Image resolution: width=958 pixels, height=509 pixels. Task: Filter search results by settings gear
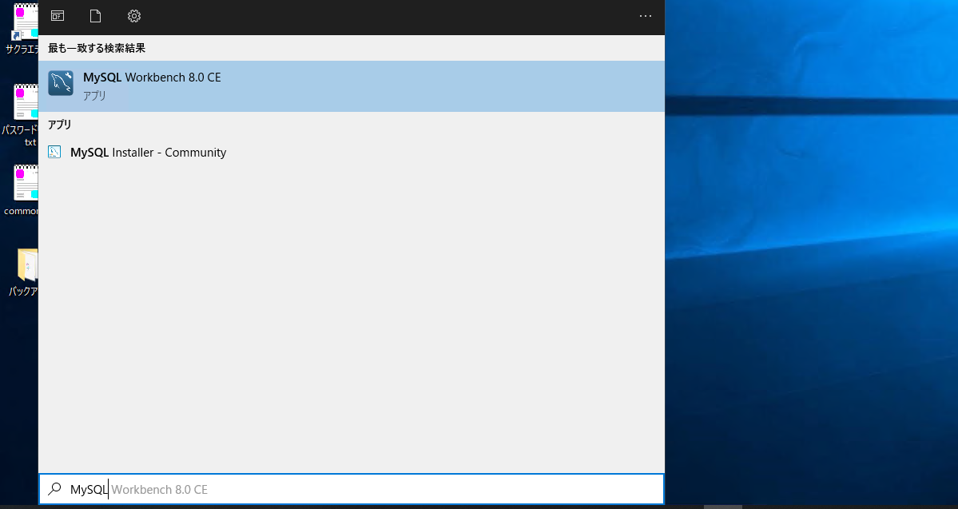[134, 16]
